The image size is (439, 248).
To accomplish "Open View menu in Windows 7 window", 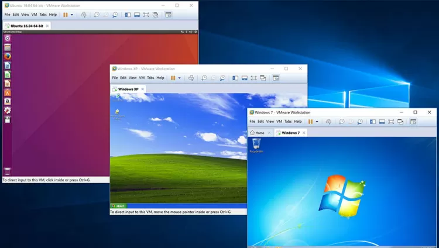I will tap(270, 122).
